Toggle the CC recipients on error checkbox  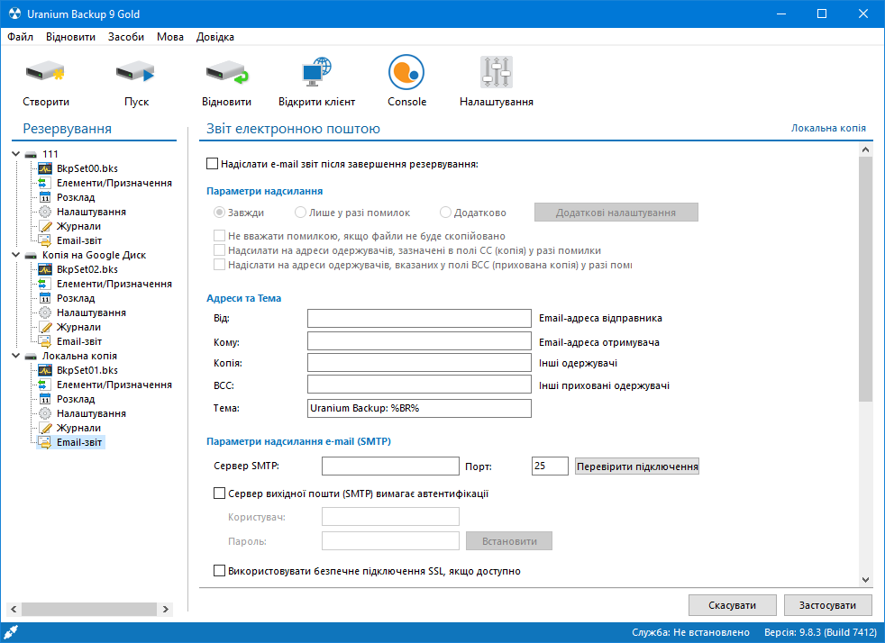(x=220, y=250)
